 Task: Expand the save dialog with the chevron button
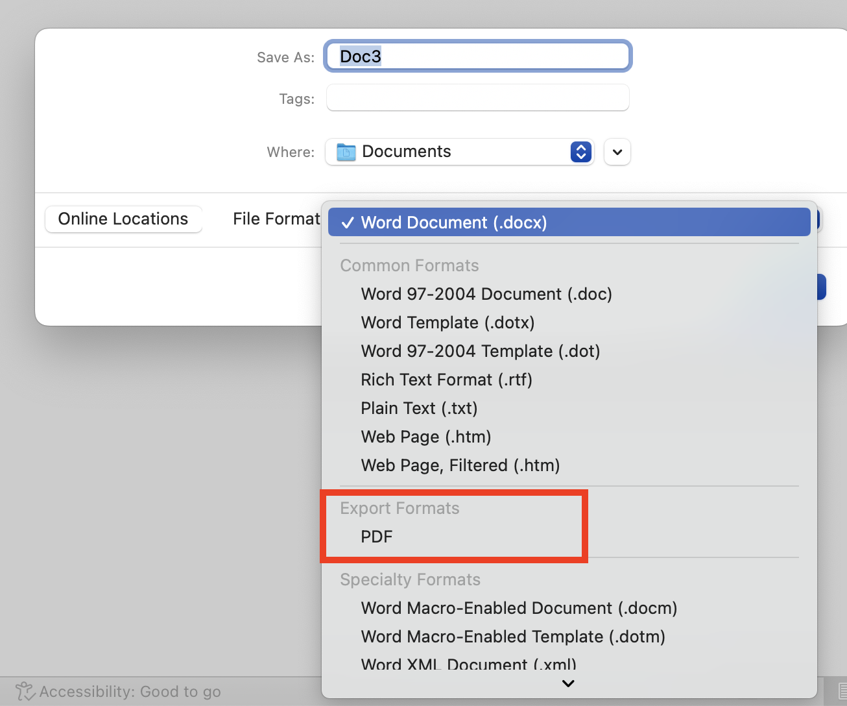click(617, 152)
